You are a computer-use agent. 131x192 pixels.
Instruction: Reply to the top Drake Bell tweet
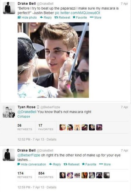46,17
